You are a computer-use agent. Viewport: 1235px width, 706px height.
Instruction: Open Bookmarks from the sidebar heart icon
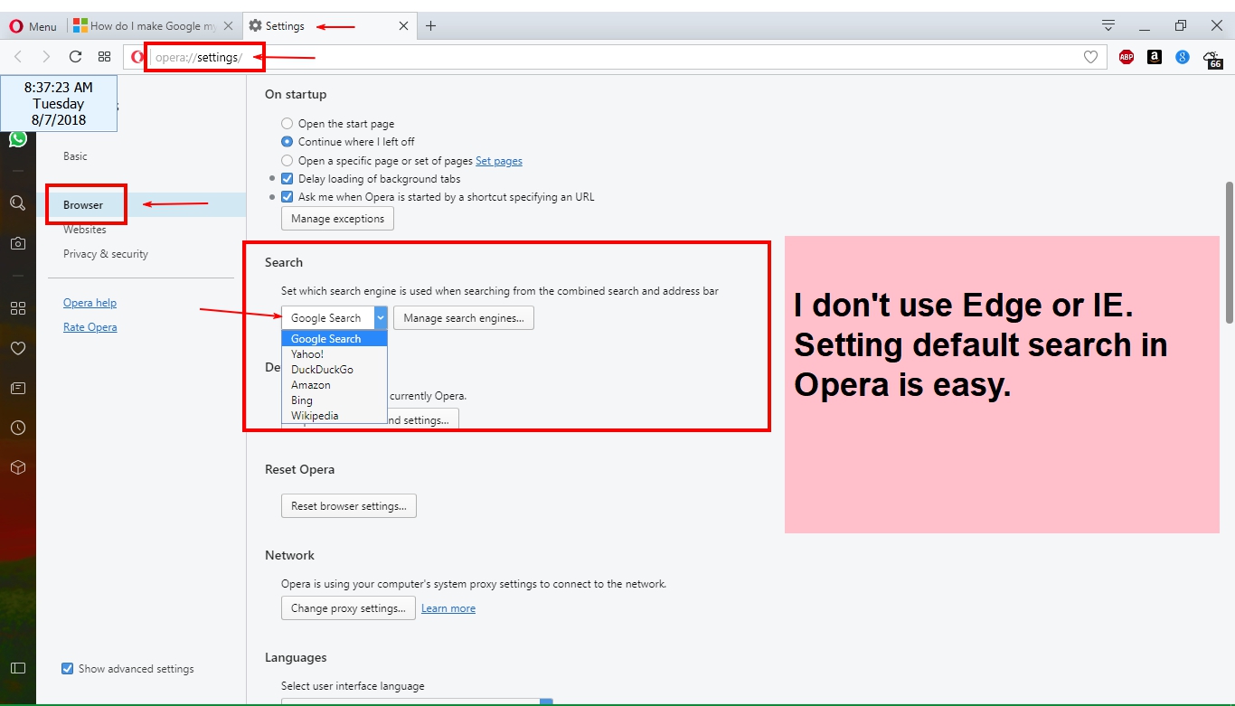pyautogui.click(x=18, y=348)
